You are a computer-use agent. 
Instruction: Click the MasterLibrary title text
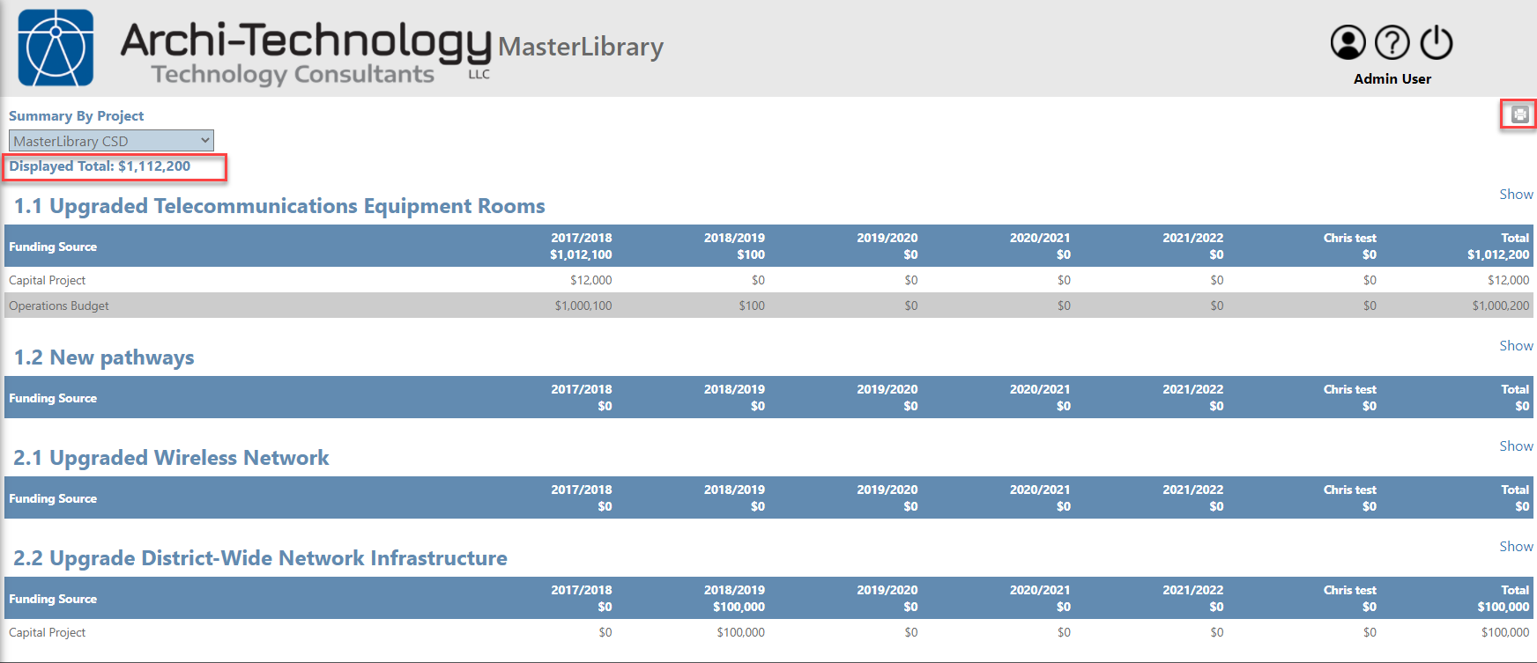point(581,47)
